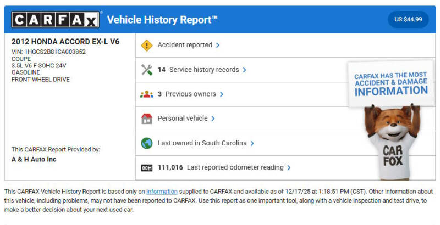Click the US $44.99 price button
The height and width of the screenshot is (225, 440).
pyautogui.click(x=408, y=20)
